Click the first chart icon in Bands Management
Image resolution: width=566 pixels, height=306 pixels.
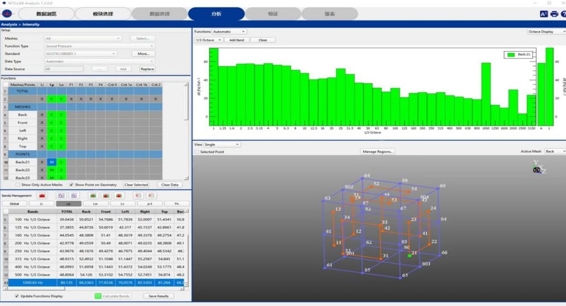click(61, 195)
